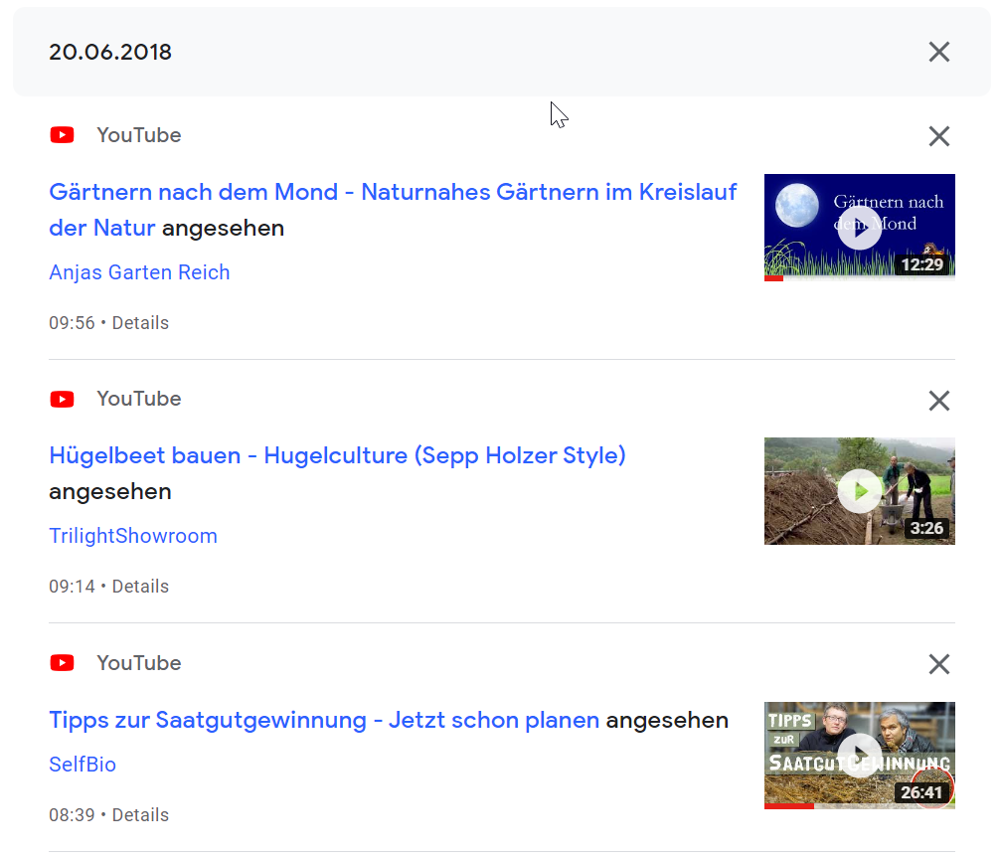The image size is (1000, 858).
Task: Visit the TrilightShowroom channel
Action: (x=132, y=536)
